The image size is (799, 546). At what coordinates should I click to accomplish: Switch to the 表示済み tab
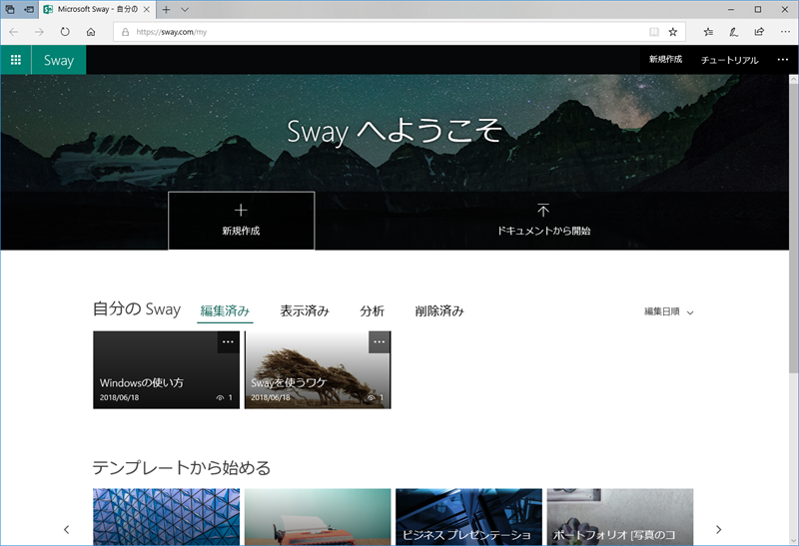tap(305, 311)
